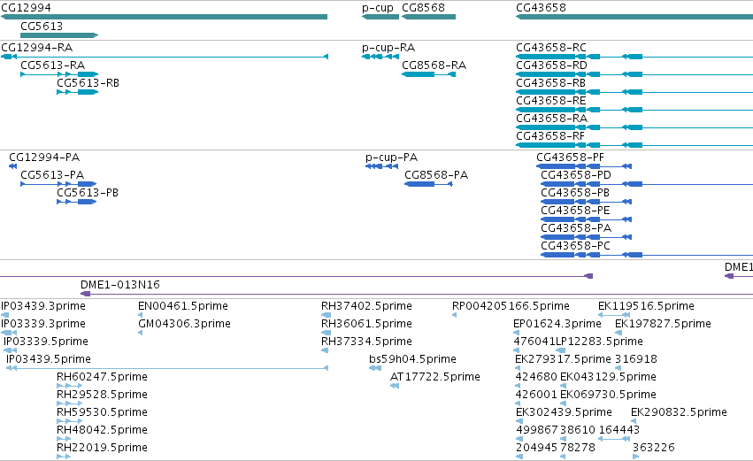Select the CG8568-RA transcript label
This screenshot has width=753, height=461.
coord(434,65)
